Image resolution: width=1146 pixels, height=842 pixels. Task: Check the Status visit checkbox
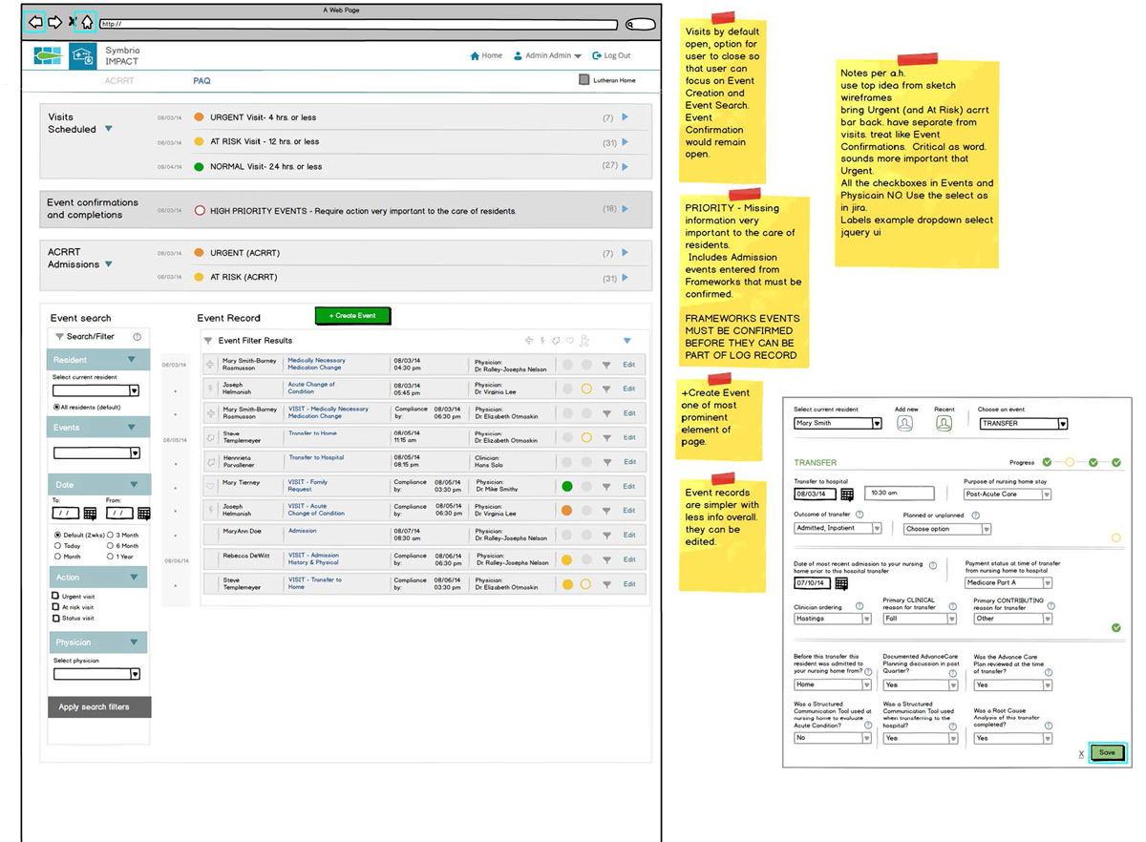point(55,619)
